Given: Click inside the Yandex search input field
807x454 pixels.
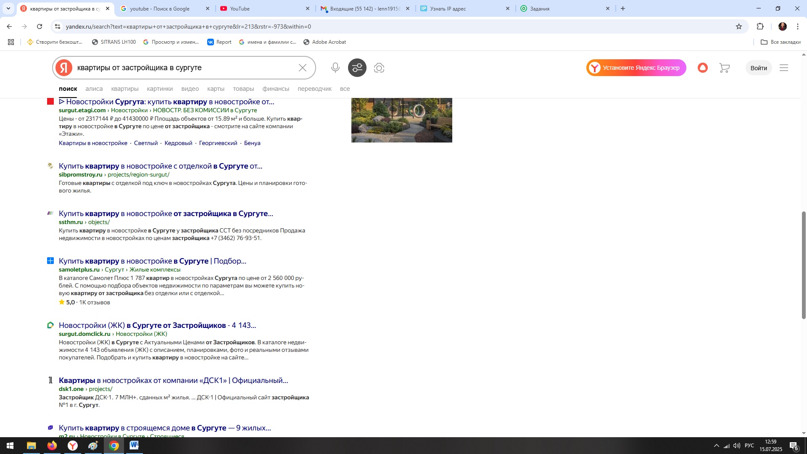Looking at the screenshot, I should point(185,68).
